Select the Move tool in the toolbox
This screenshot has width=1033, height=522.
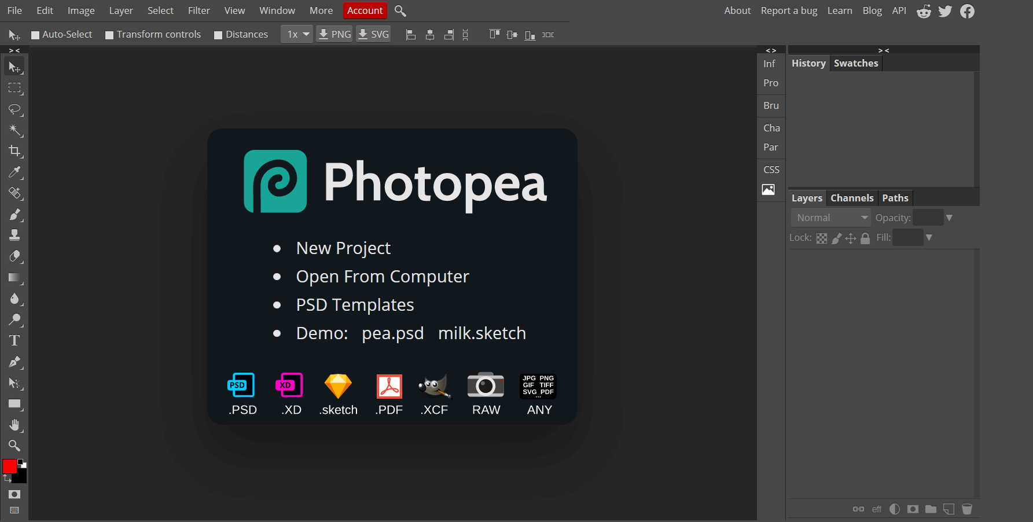(14, 67)
